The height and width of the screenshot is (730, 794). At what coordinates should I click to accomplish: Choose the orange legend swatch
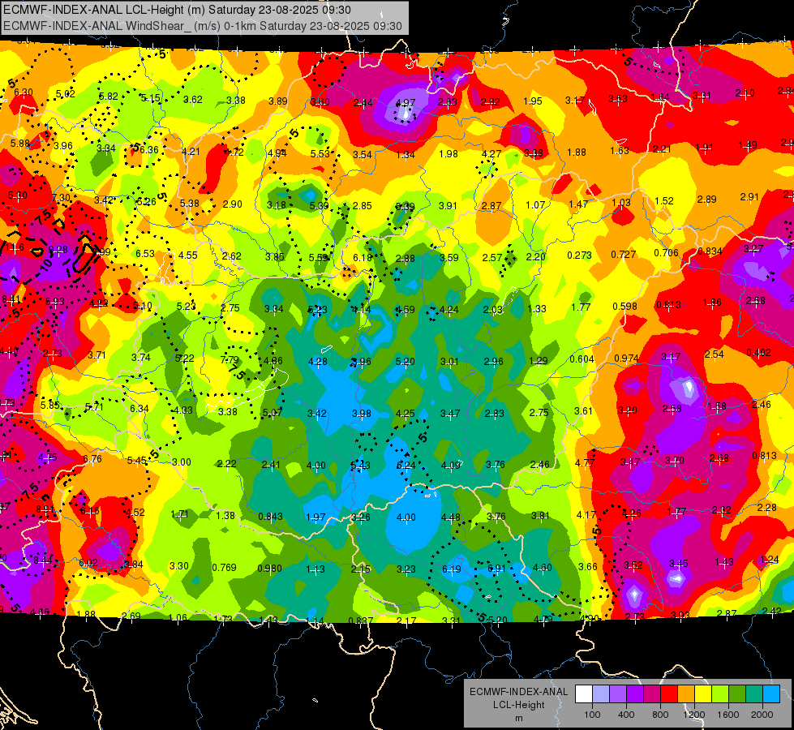point(686,694)
